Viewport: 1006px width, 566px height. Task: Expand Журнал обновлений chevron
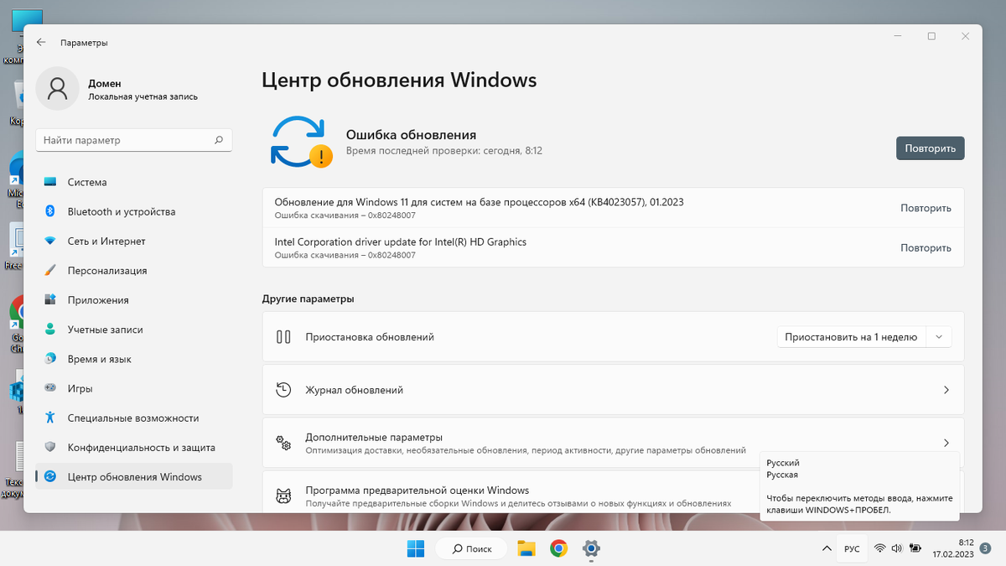coord(946,390)
